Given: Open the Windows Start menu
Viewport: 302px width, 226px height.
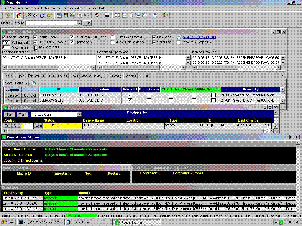Looking at the screenshot, I should pos(8,222).
